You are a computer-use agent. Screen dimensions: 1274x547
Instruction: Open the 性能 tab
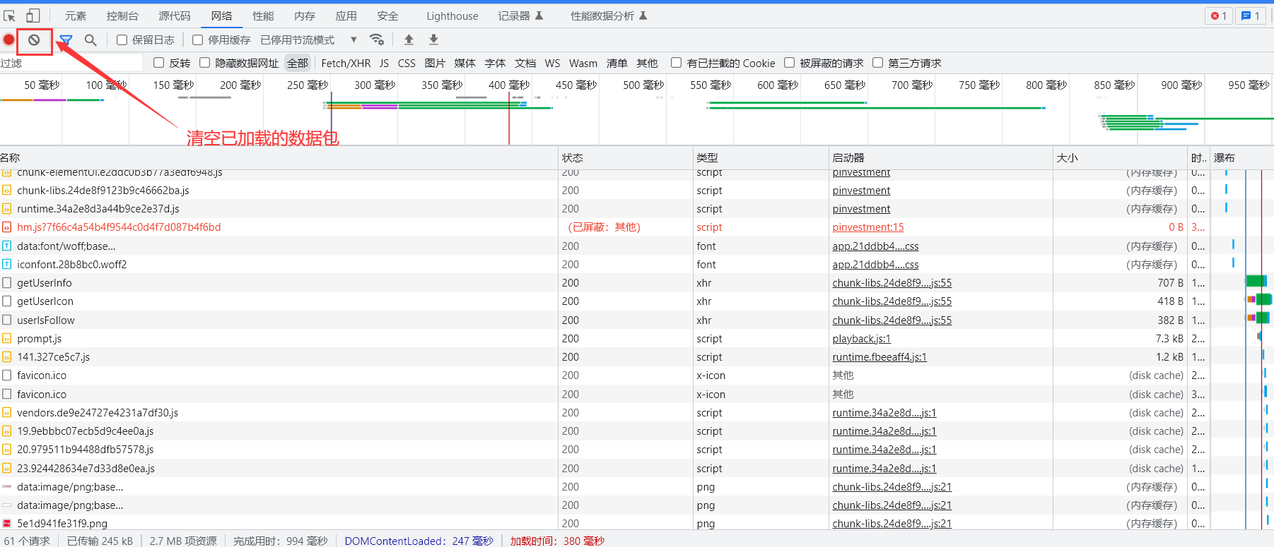(263, 16)
